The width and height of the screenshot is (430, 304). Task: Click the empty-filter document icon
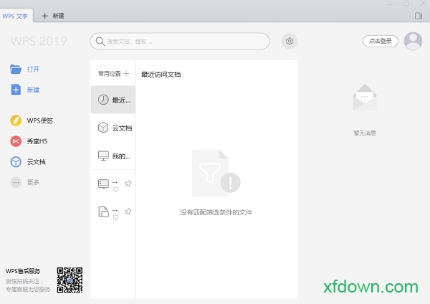(x=216, y=173)
